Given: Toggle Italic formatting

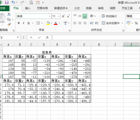Looking at the screenshot, I should click(24, 23).
